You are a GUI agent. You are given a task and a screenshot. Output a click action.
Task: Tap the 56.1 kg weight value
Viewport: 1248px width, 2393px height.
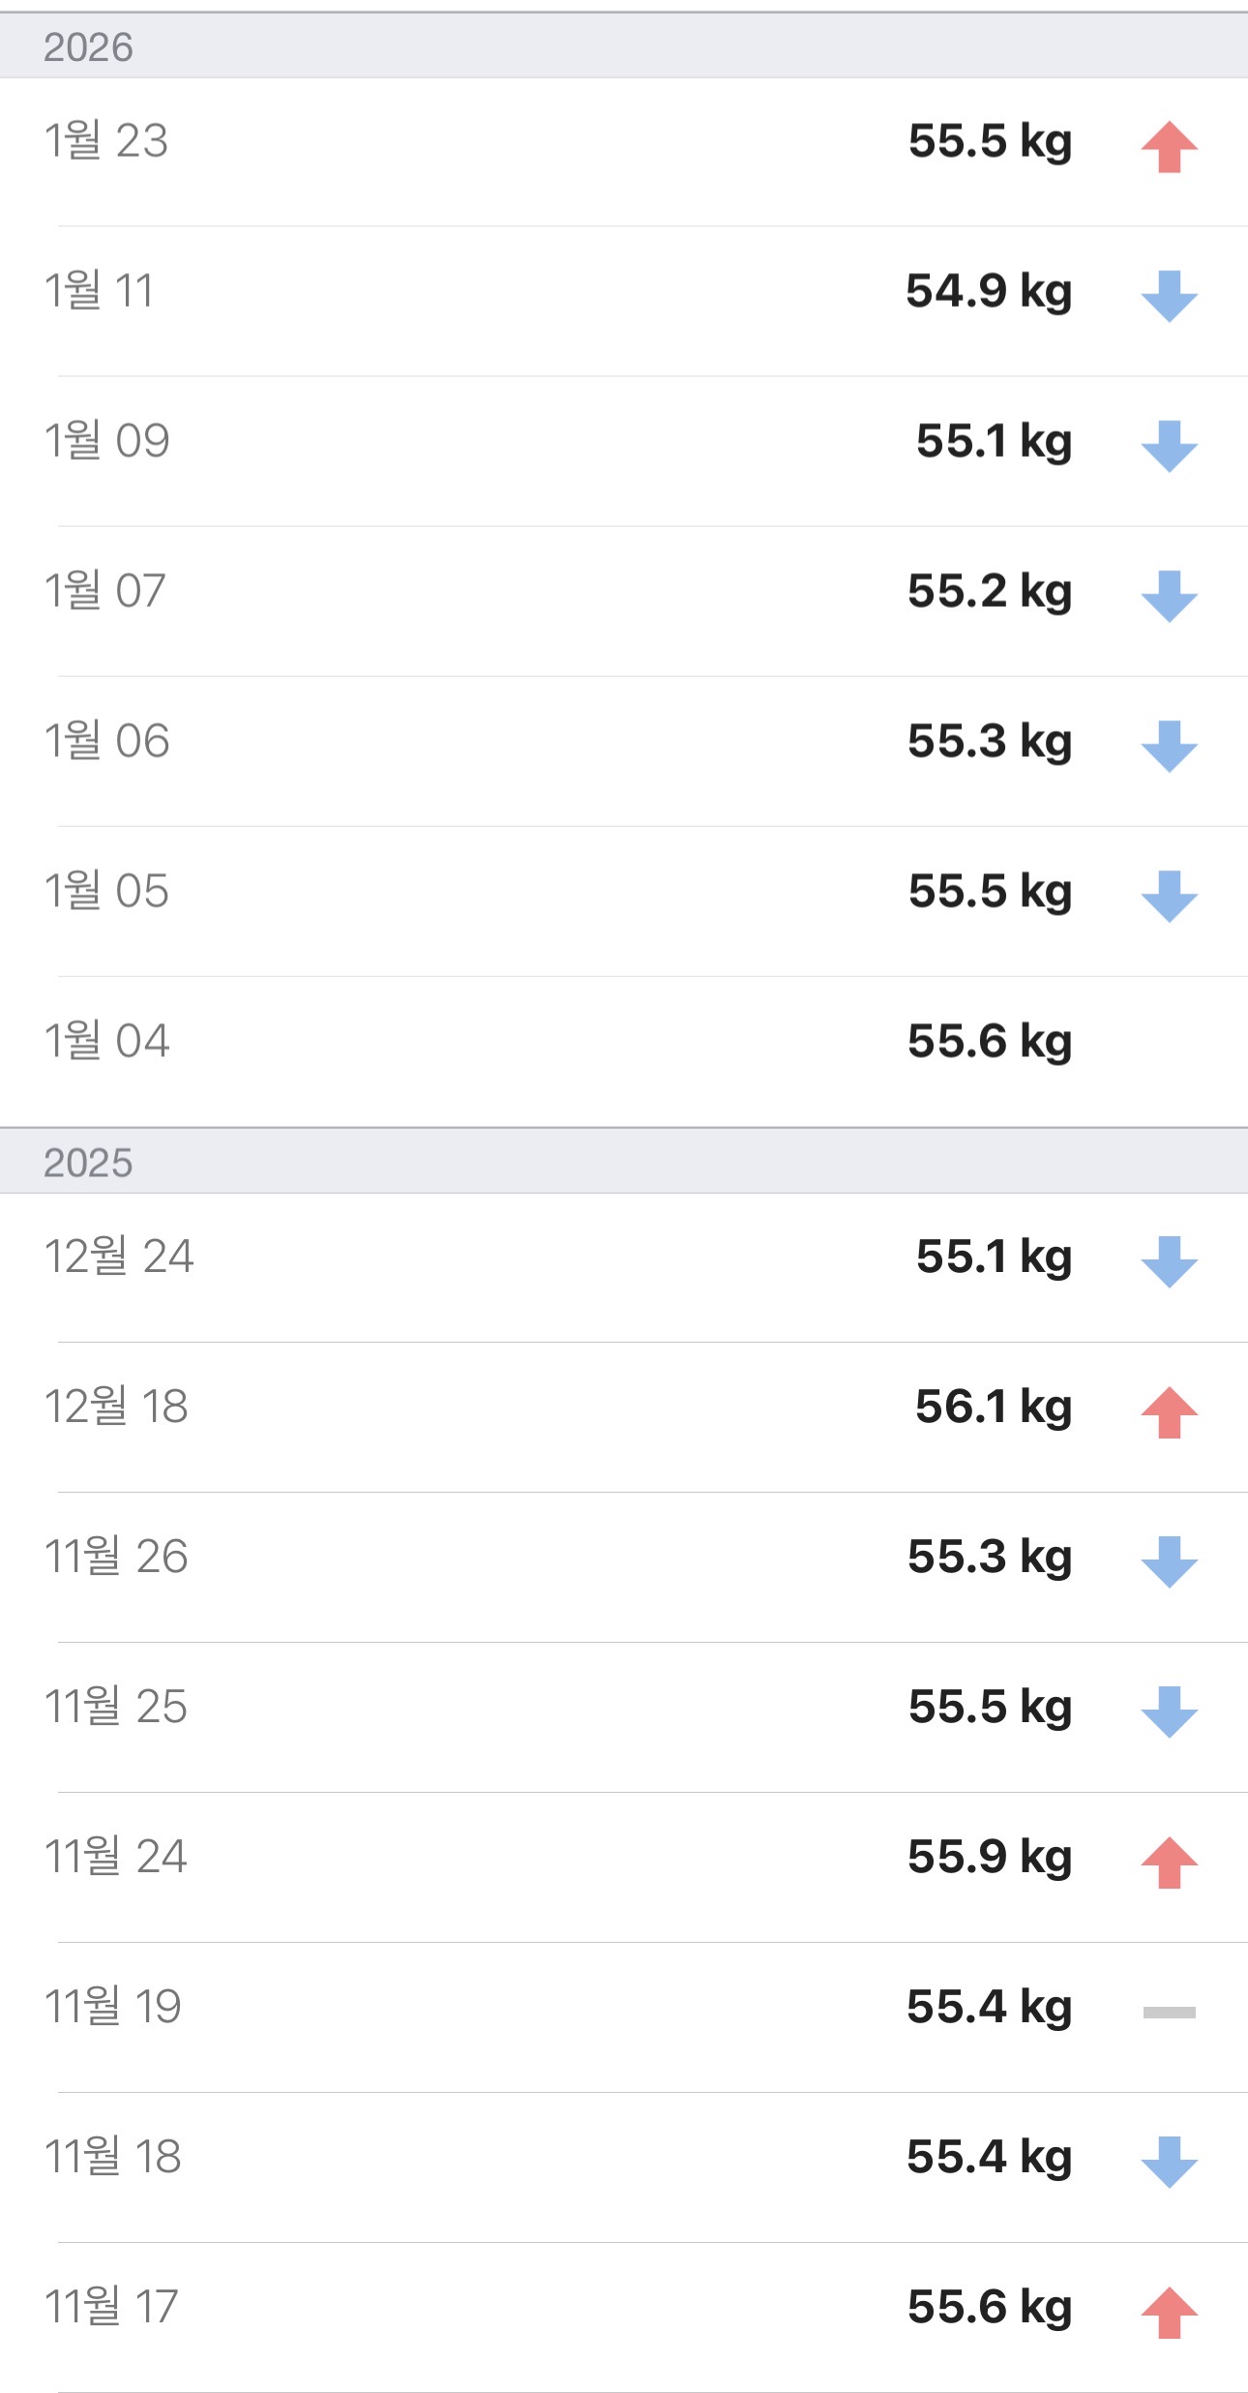click(x=993, y=1407)
